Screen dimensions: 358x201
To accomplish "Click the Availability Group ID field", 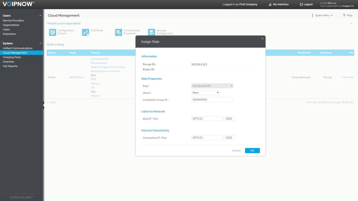I will [x=212, y=100].
